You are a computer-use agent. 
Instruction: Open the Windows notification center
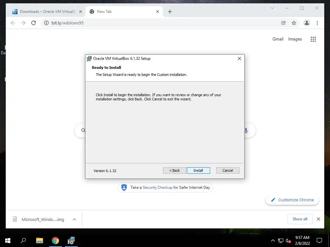click(319, 241)
